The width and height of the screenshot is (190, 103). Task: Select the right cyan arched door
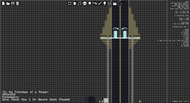pos(125,33)
